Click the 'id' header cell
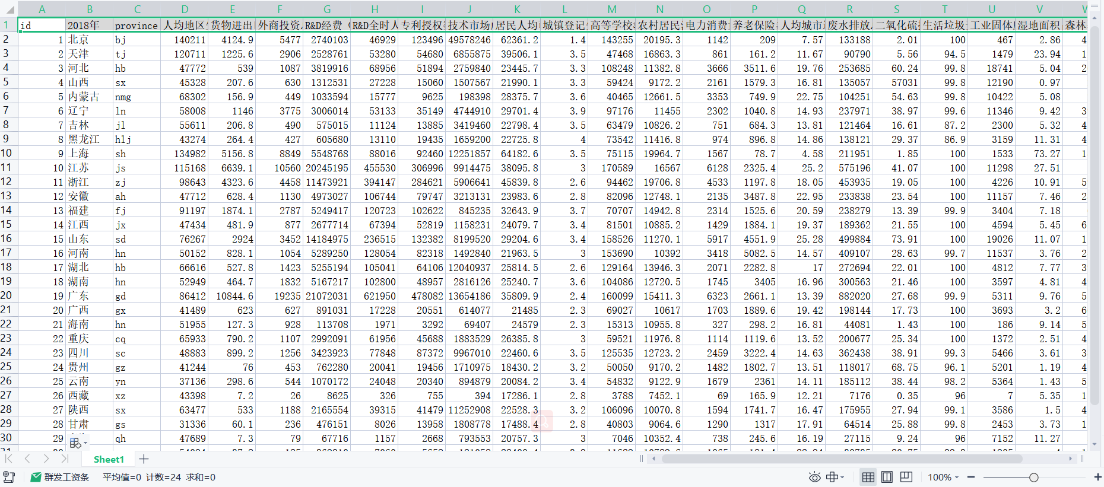Viewport: 1104px width, 487px height. point(42,25)
